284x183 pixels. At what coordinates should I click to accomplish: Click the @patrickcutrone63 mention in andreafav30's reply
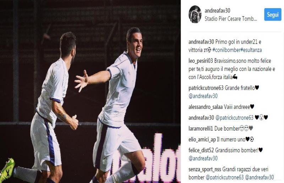[234, 118]
